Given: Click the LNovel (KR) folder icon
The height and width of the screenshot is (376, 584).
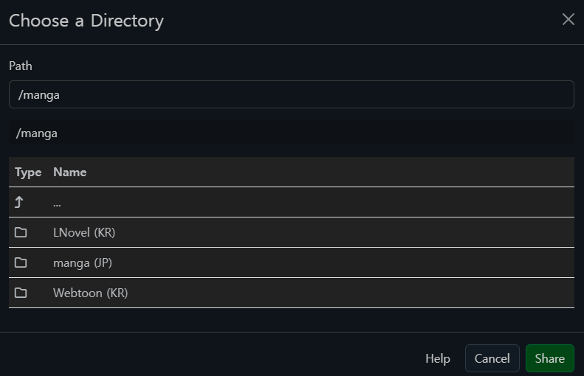Looking at the screenshot, I should pos(21,233).
